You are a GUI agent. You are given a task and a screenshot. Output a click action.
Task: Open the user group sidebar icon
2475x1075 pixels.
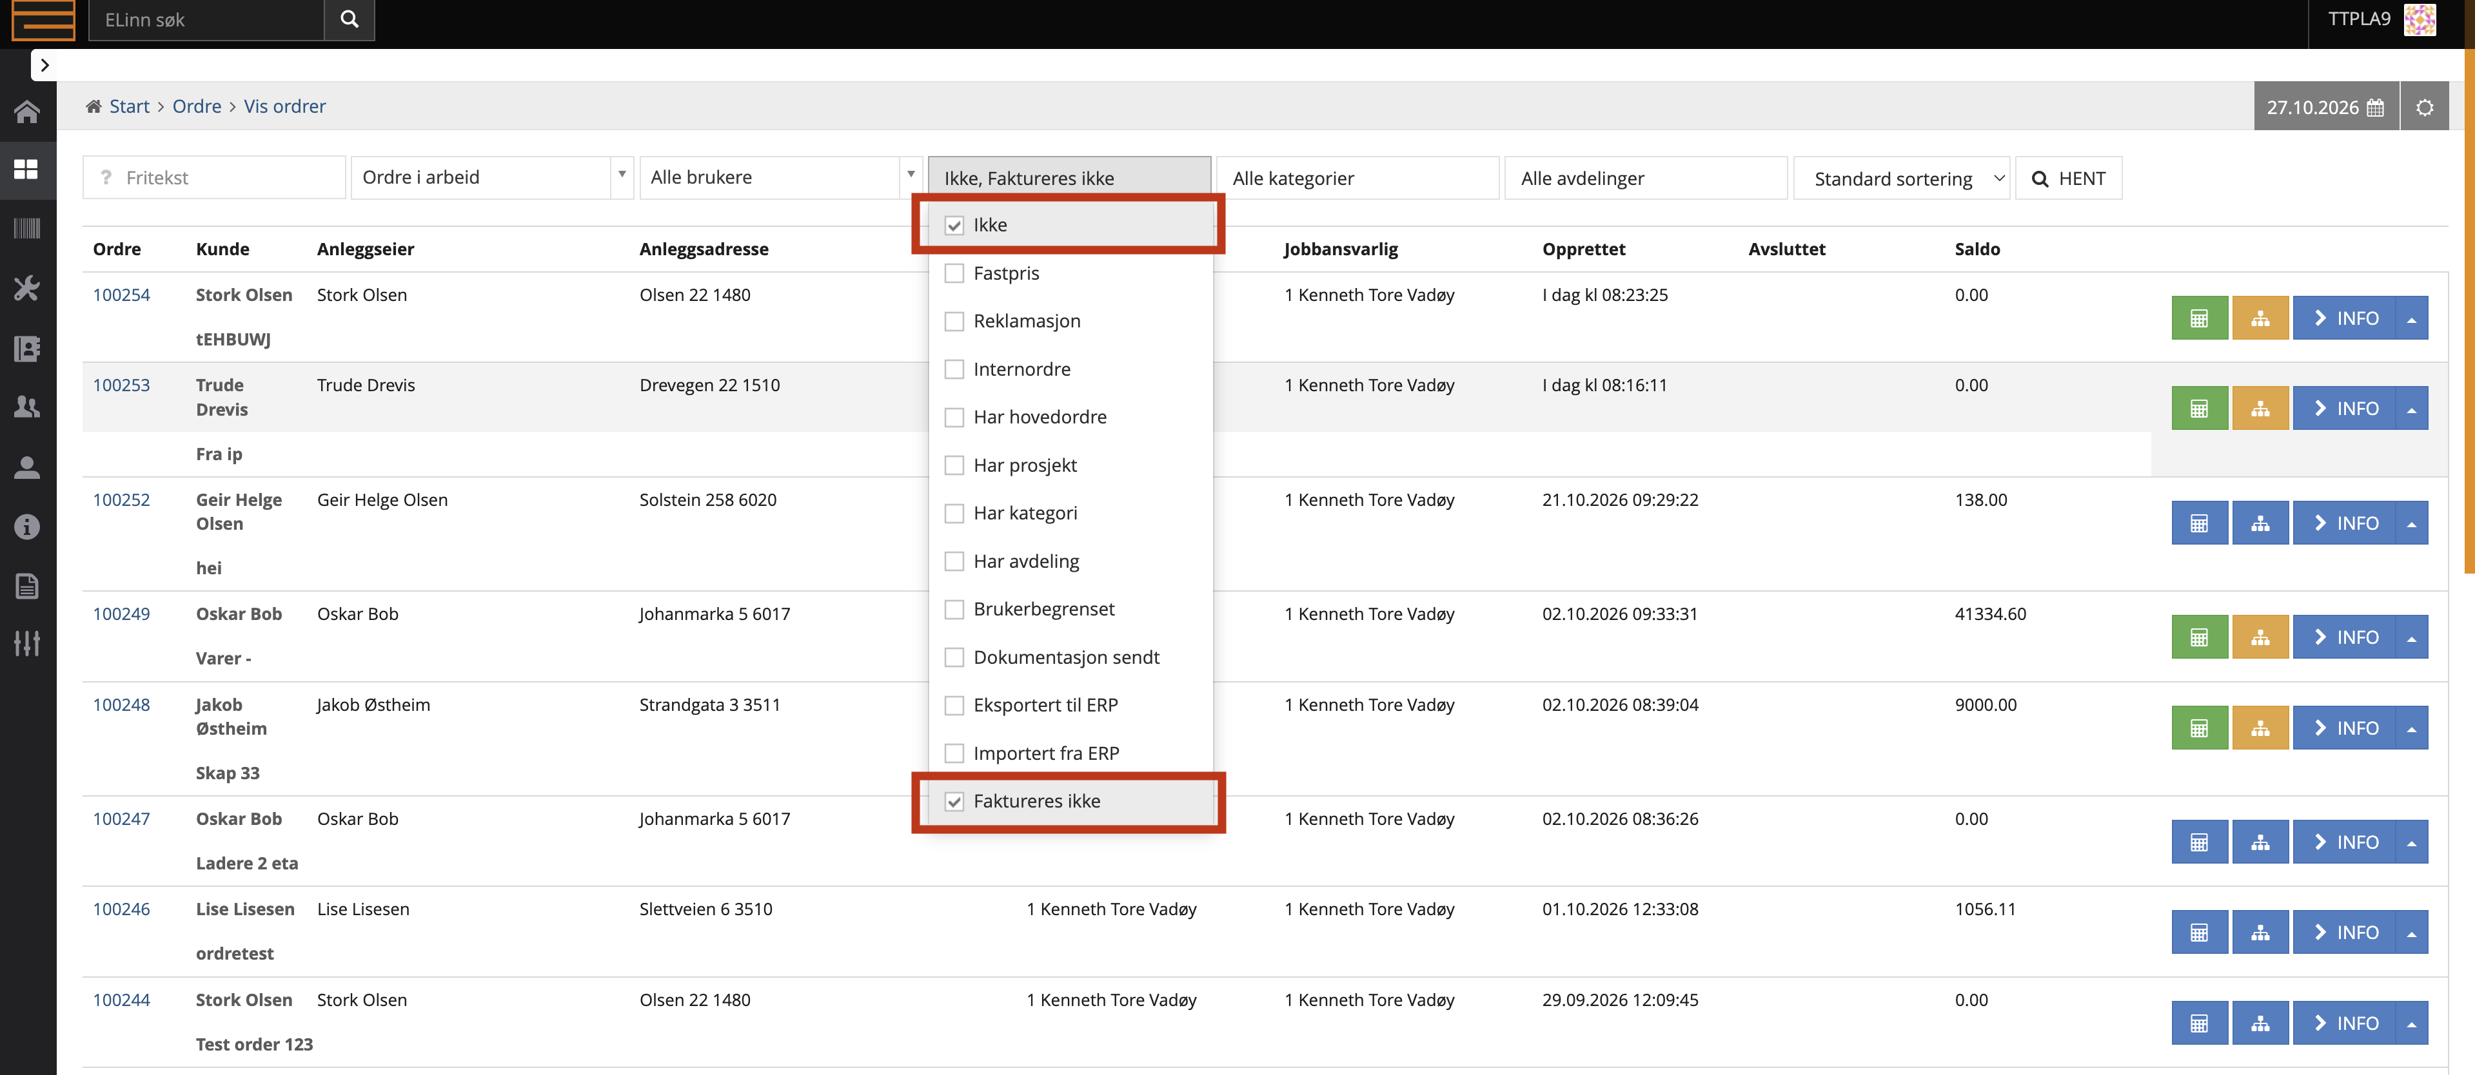(x=27, y=408)
